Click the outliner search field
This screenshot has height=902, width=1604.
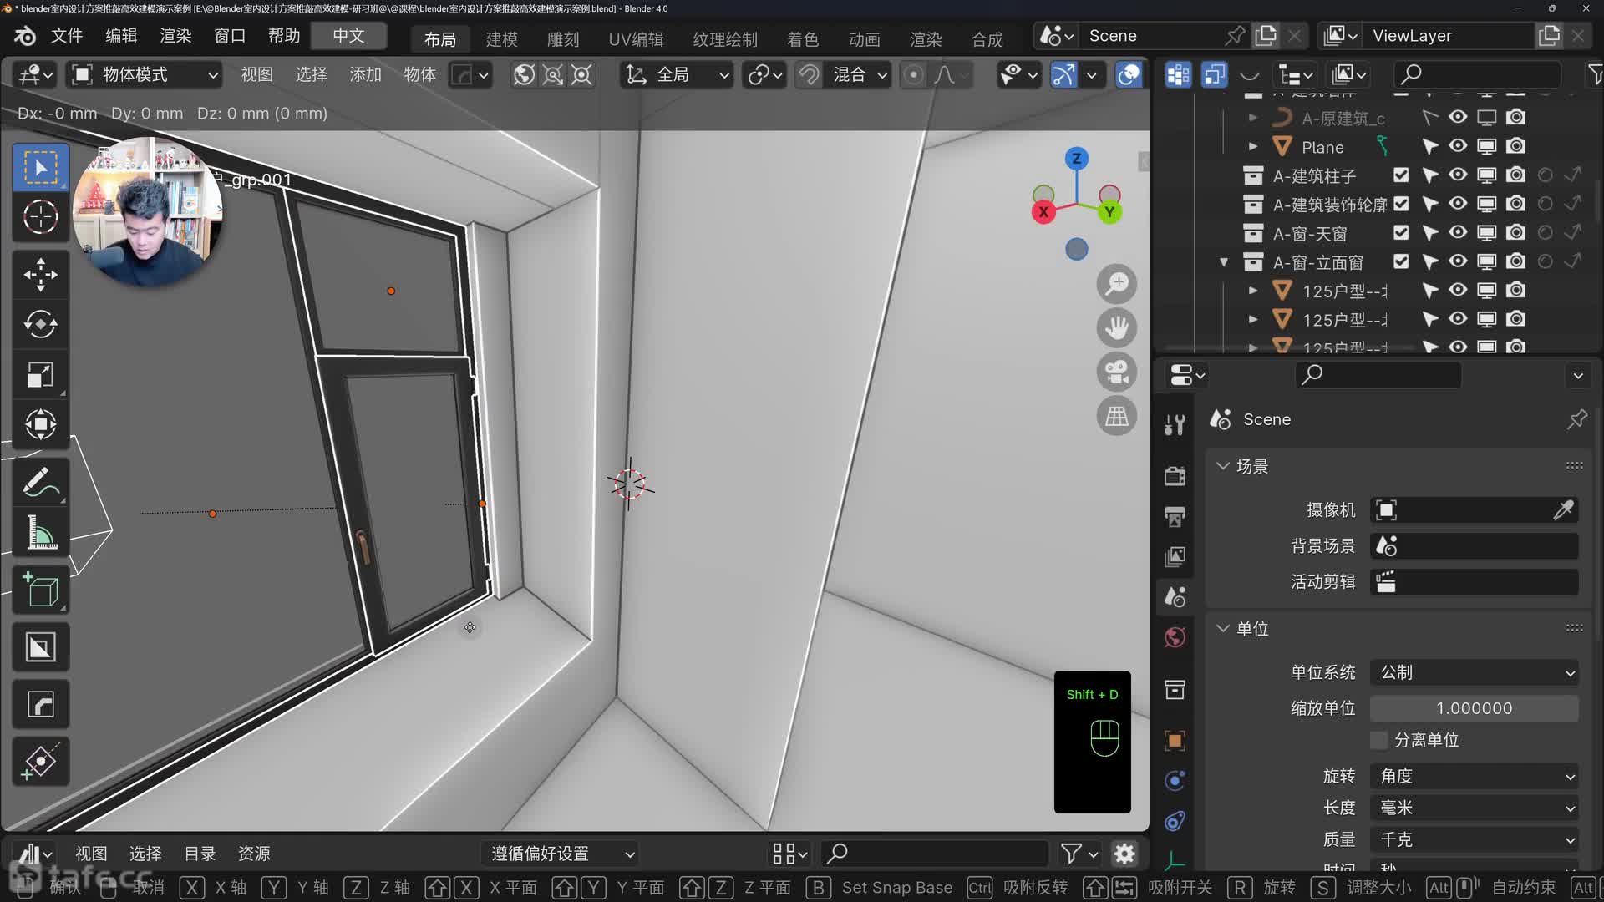[1479, 75]
